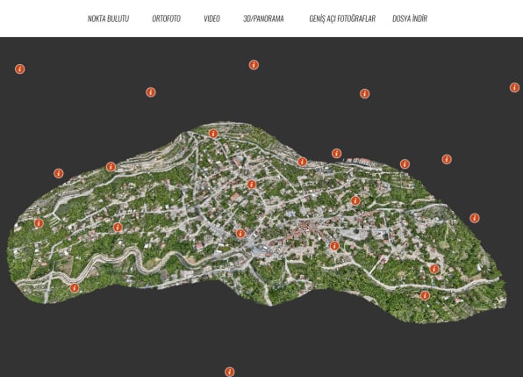The width and height of the screenshot is (523, 377).
Task: Switch to the ORTOFOTO view
Action: 166,18
